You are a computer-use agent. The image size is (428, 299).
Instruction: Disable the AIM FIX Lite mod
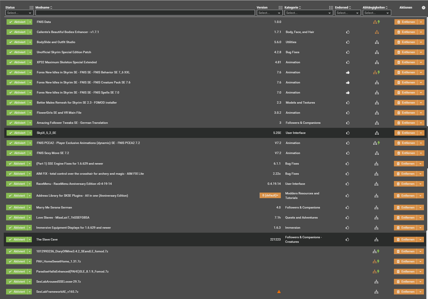pos(17,174)
